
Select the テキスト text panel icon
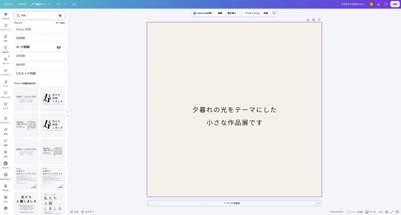click(5, 49)
